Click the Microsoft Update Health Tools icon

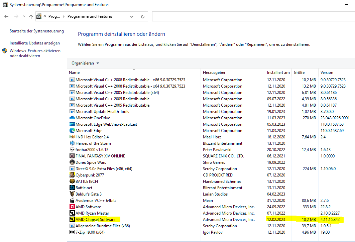[72, 112]
